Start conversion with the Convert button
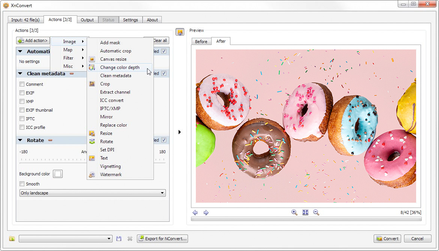The image size is (439, 251). pos(388,238)
